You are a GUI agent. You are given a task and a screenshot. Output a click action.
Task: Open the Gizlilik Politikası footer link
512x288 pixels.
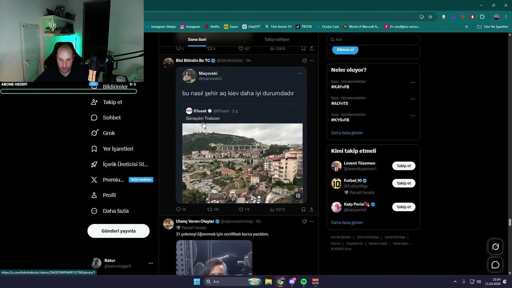click(x=368, y=237)
